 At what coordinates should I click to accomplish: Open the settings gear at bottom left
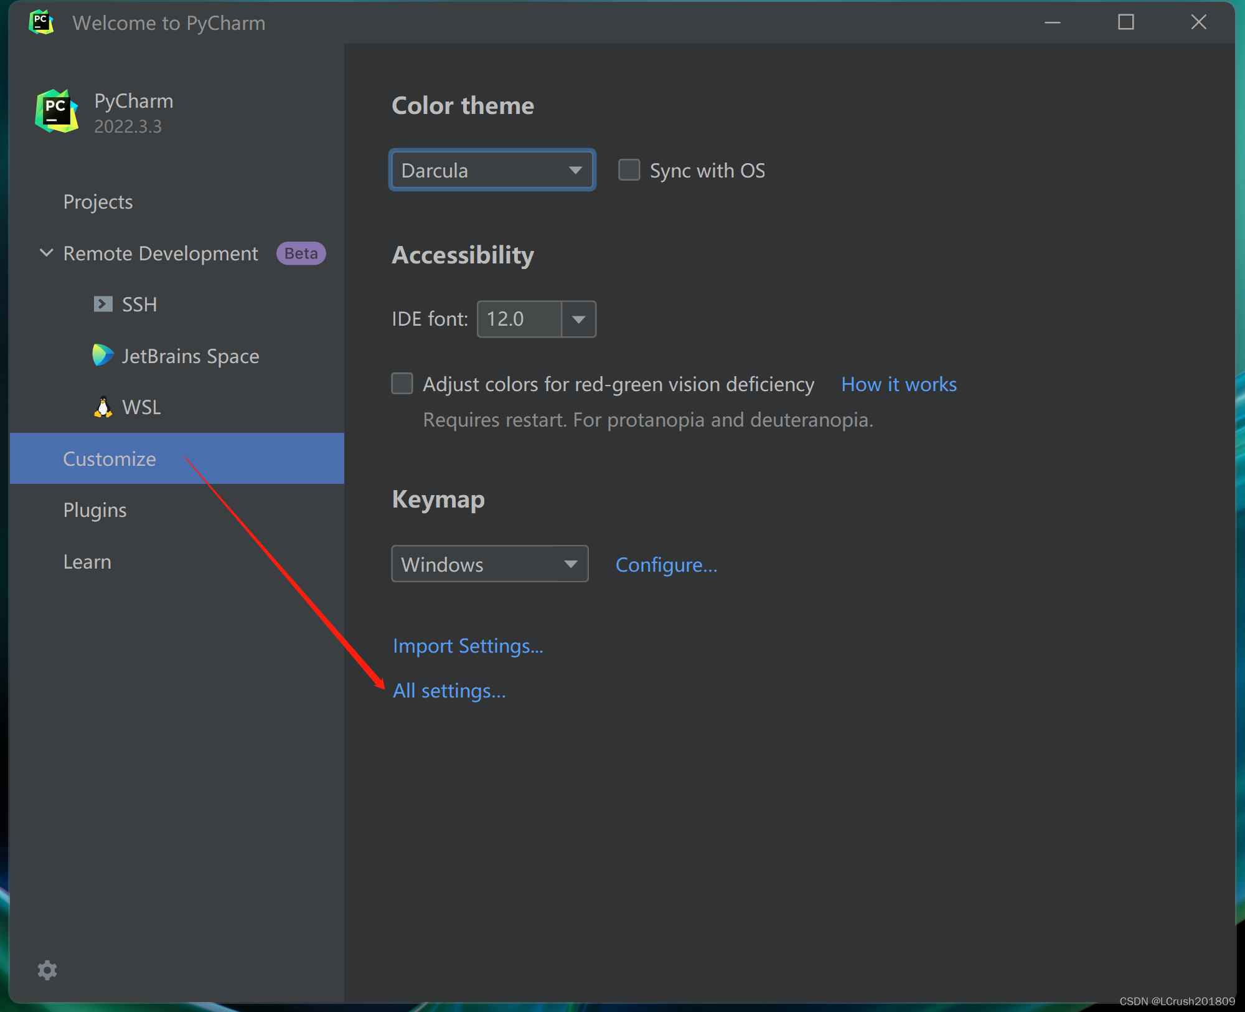pyautogui.click(x=47, y=970)
